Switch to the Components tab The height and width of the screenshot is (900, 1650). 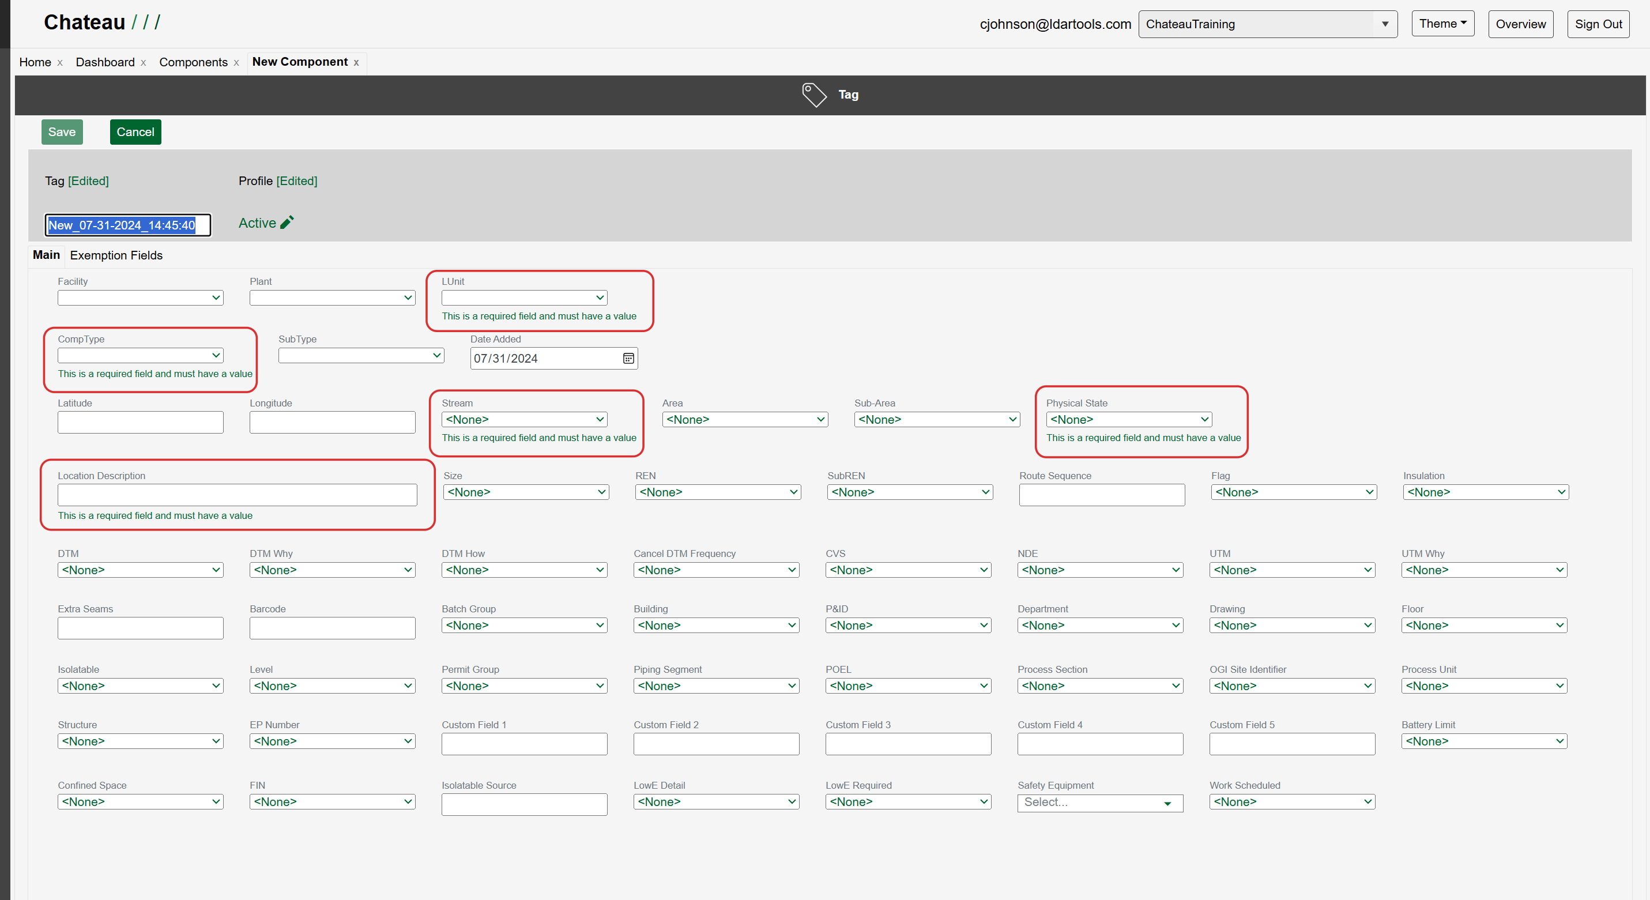194,62
